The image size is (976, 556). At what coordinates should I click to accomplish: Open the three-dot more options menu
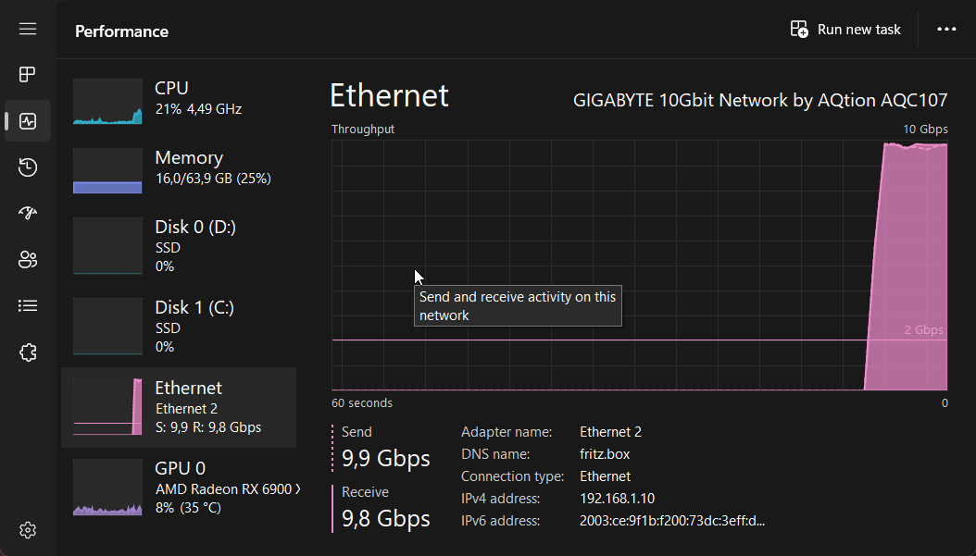[945, 30]
